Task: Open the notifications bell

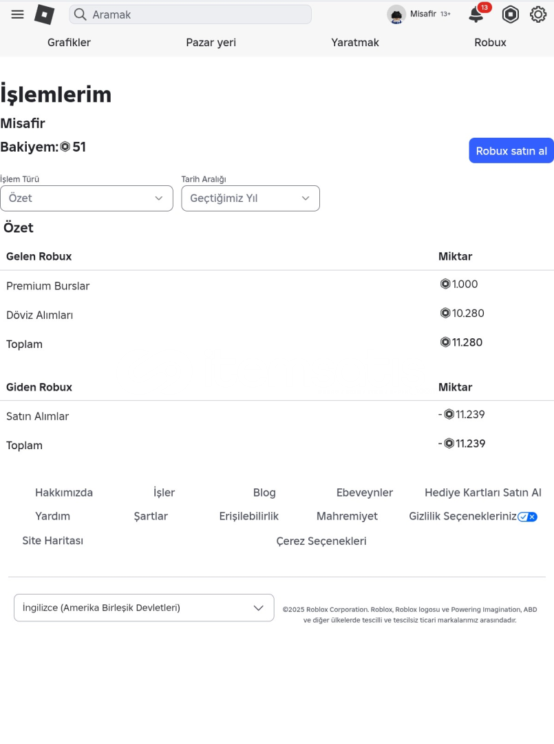Action: click(476, 14)
